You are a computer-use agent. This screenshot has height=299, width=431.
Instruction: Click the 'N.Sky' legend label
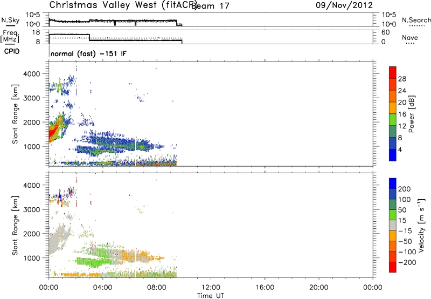(x=10, y=20)
